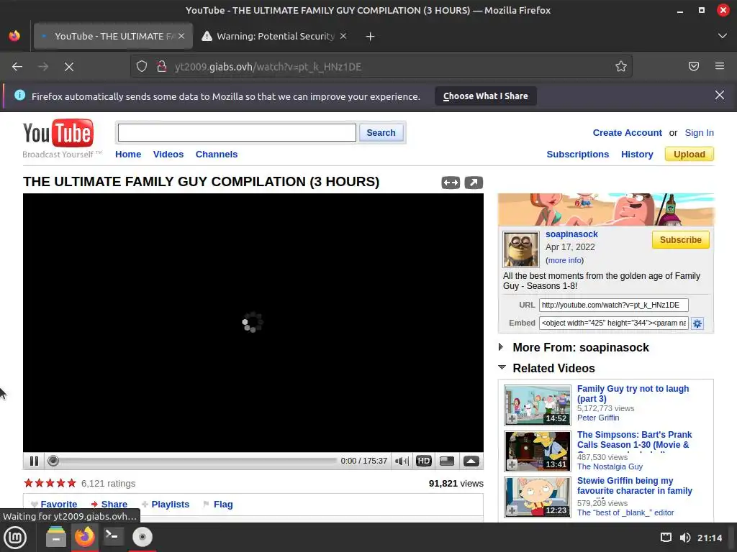The height and width of the screenshot is (552, 737).
Task: Expand More From: soapinasock section
Action: (501, 347)
